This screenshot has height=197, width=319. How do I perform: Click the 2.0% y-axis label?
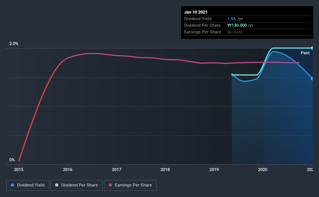click(x=14, y=44)
